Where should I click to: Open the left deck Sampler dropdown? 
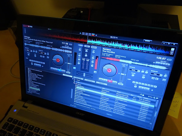pyautogui.click(x=42, y=53)
